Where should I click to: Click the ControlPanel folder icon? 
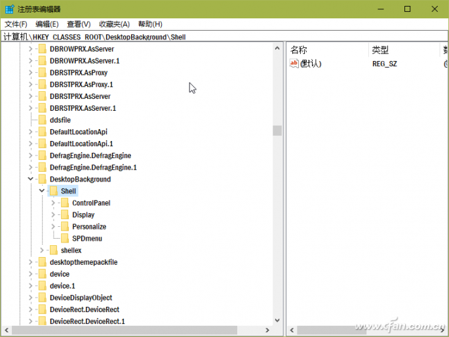(65, 203)
